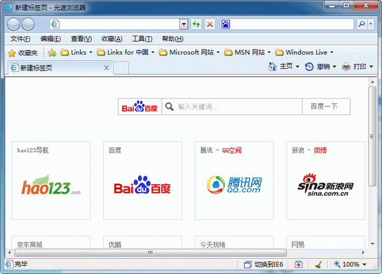Open the 查看(V) menu
Viewport: 382px width, 274px height.
click(81, 39)
